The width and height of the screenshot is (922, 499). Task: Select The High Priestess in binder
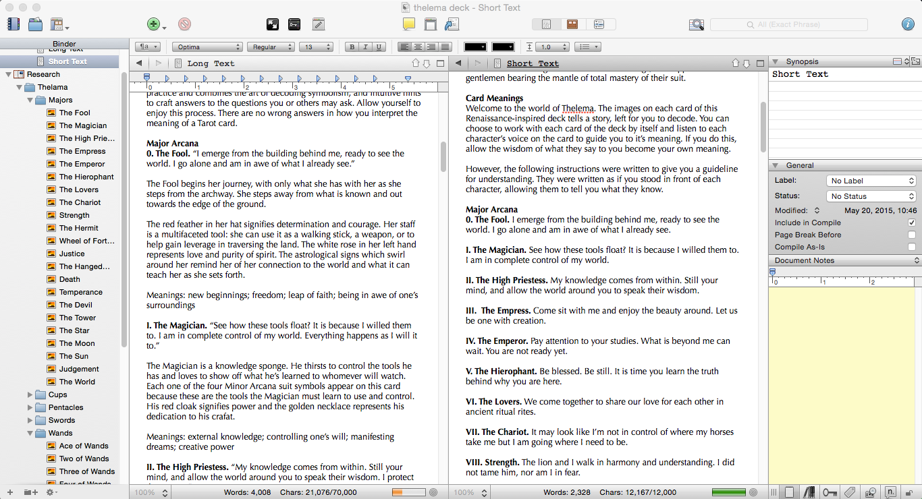(87, 138)
